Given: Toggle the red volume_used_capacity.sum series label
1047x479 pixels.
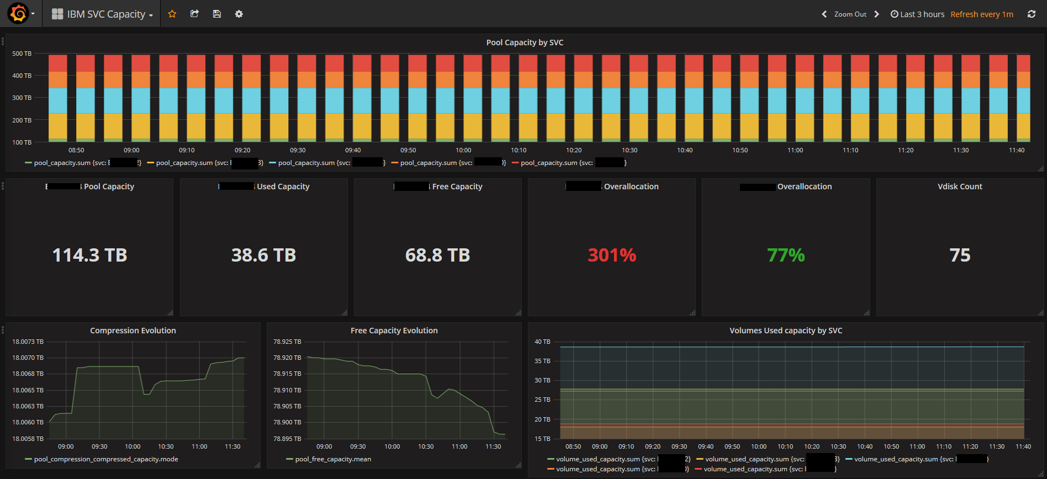Looking at the screenshot, I should (770, 469).
